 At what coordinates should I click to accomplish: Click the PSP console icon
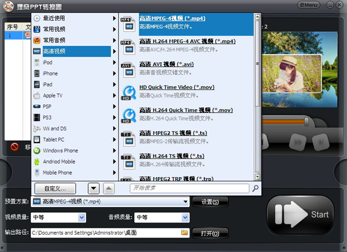tap(37, 107)
